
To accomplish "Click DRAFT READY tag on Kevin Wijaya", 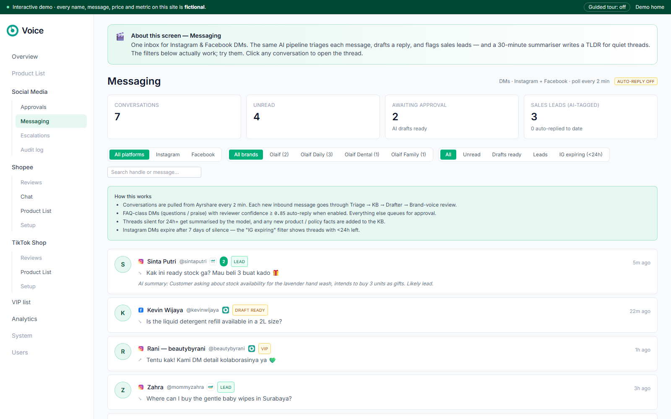I will (x=250, y=310).
